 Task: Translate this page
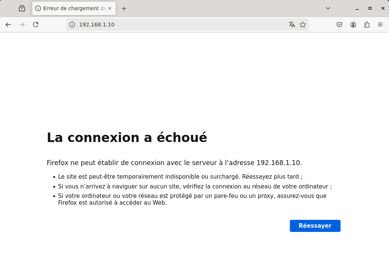(292, 24)
